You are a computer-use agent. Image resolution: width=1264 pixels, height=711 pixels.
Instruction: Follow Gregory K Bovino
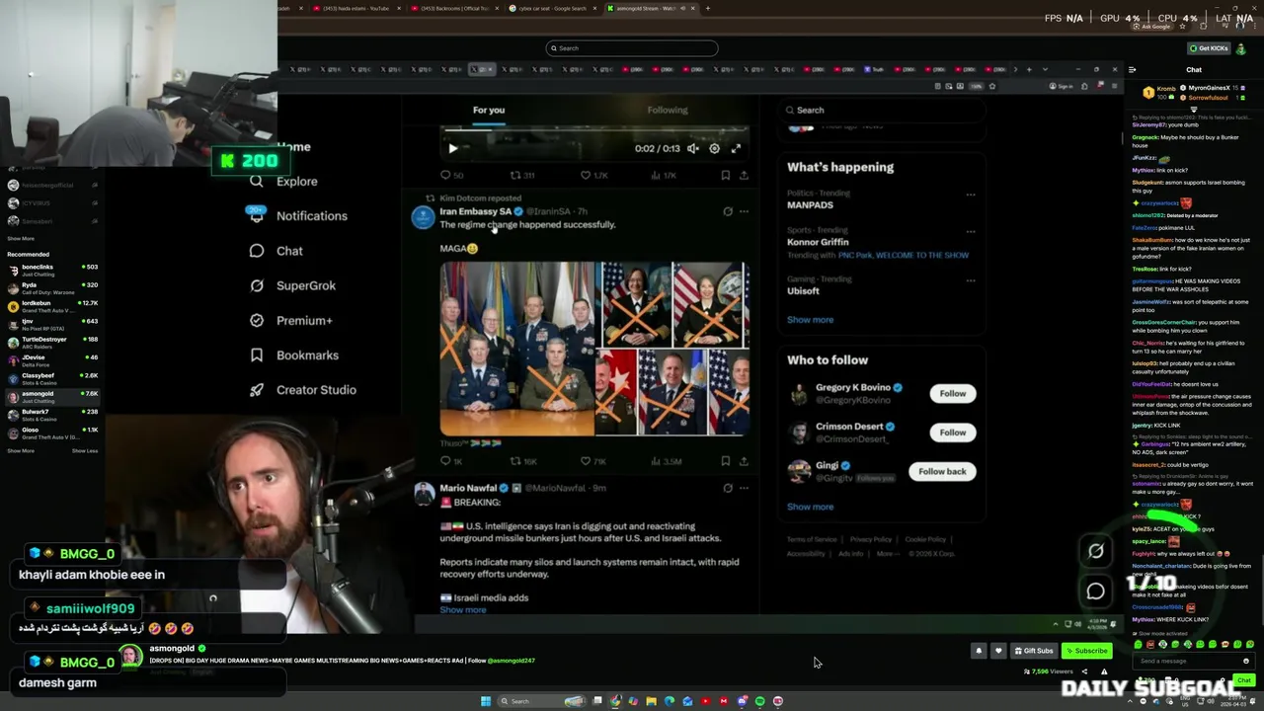click(953, 393)
